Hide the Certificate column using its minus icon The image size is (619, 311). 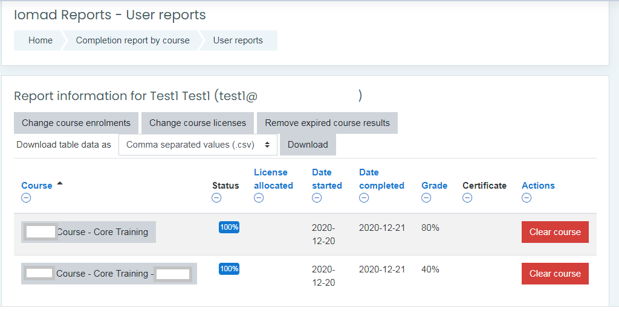pos(467,198)
